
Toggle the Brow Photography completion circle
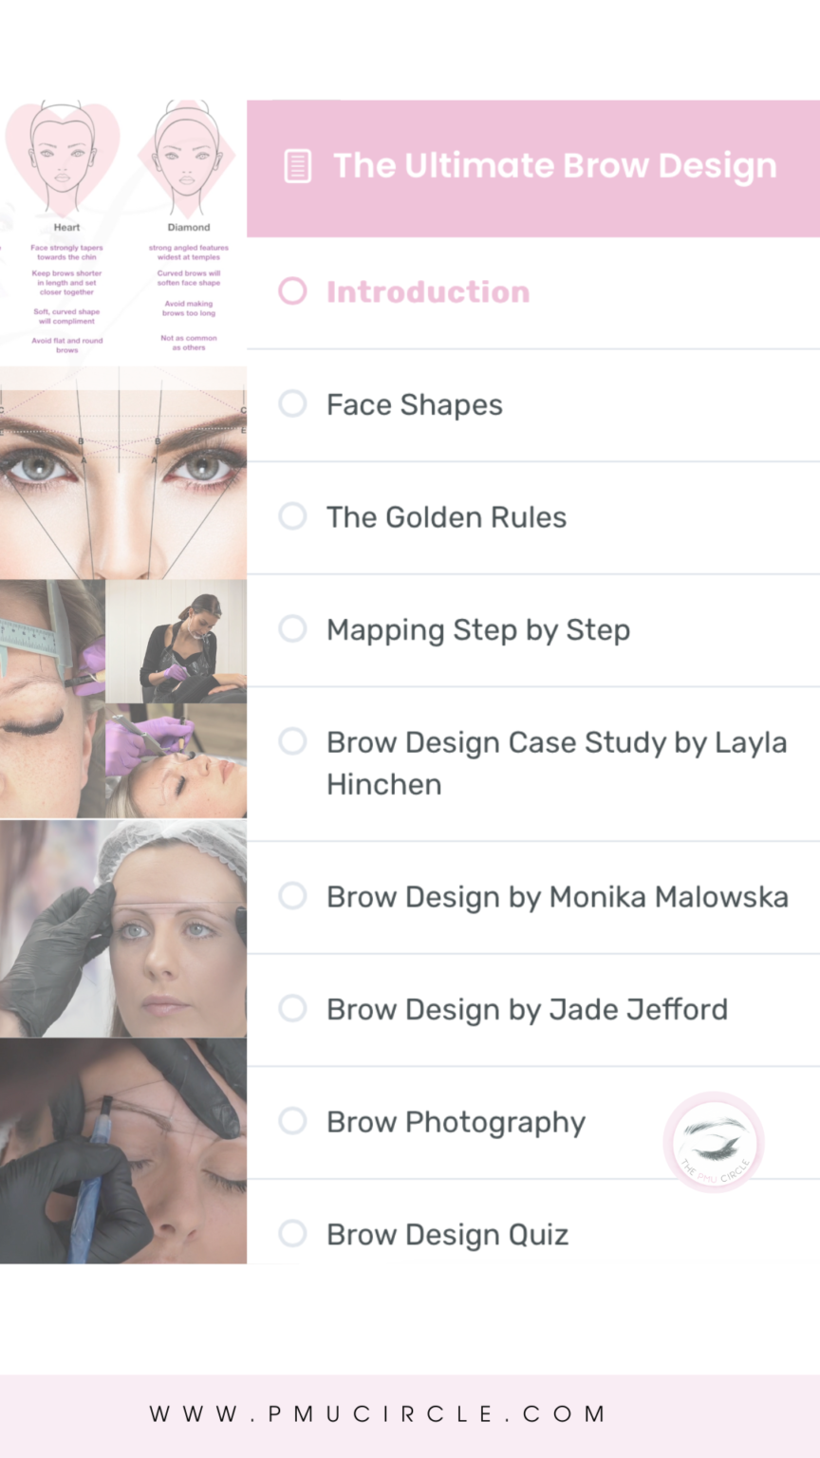[292, 1121]
